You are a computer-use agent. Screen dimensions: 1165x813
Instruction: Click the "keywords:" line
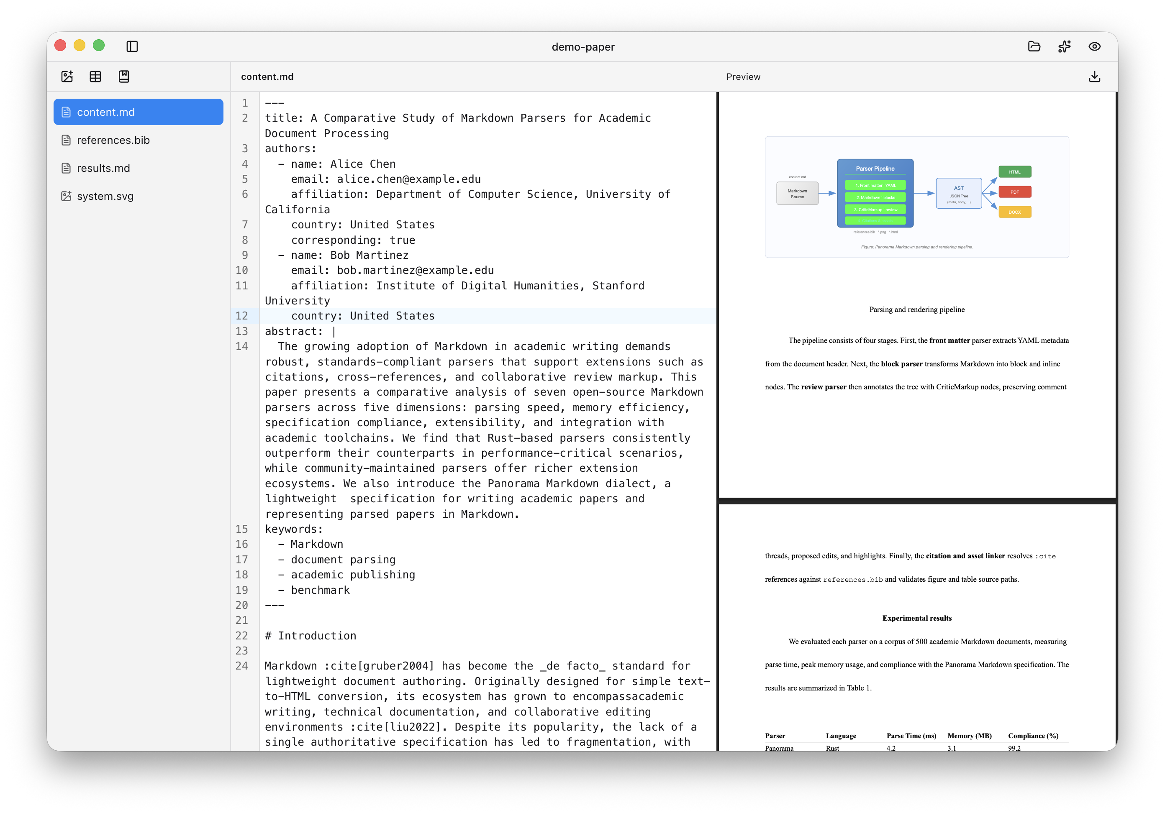click(294, 529)
